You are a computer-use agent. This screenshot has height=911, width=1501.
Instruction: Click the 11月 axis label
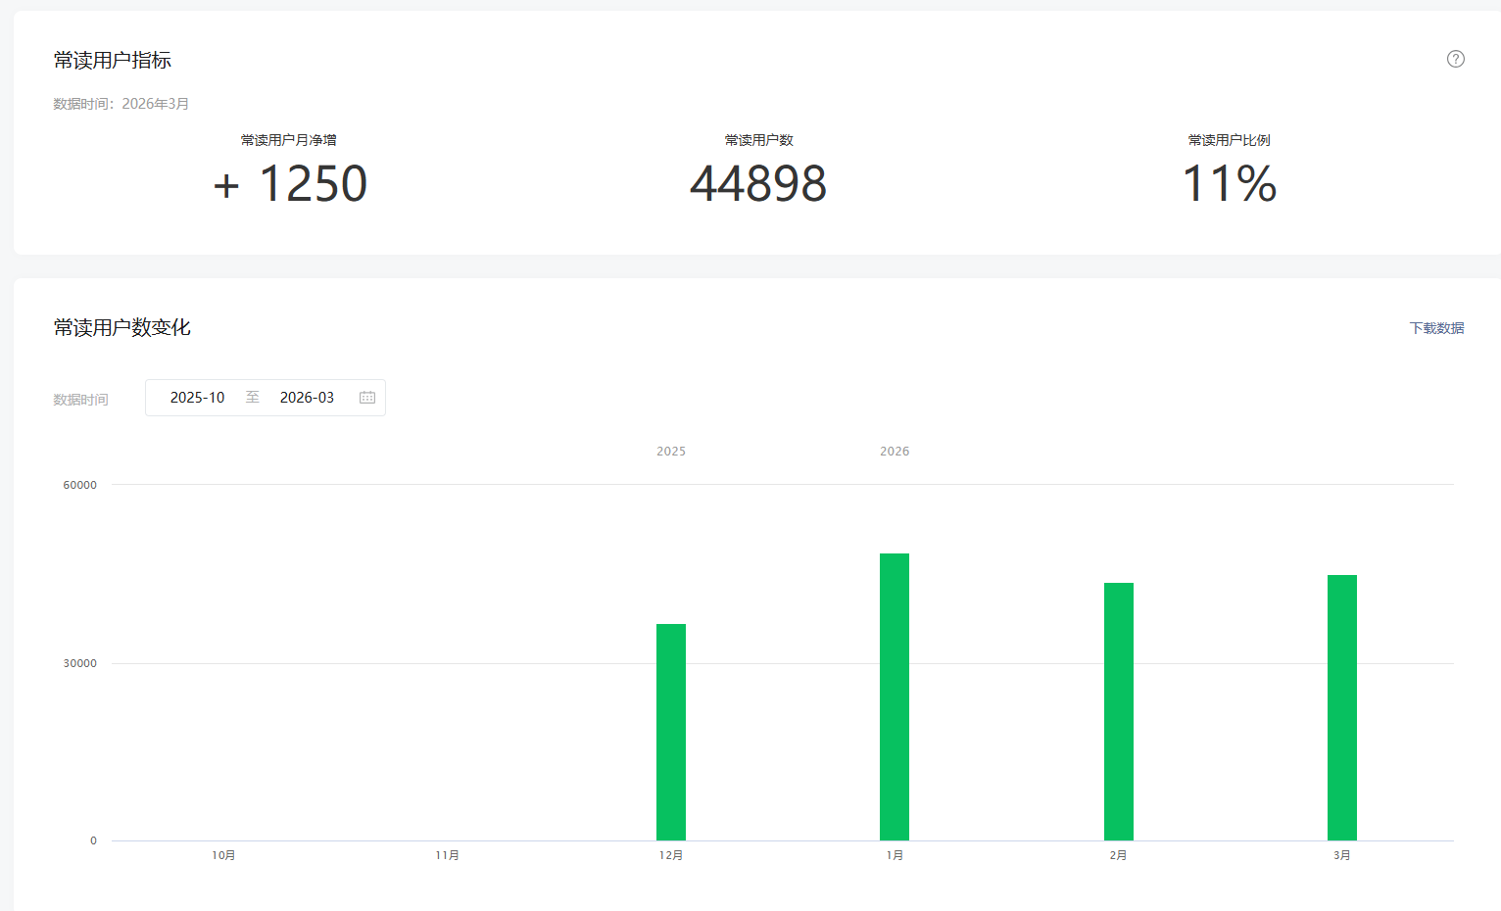click(447, 855)
